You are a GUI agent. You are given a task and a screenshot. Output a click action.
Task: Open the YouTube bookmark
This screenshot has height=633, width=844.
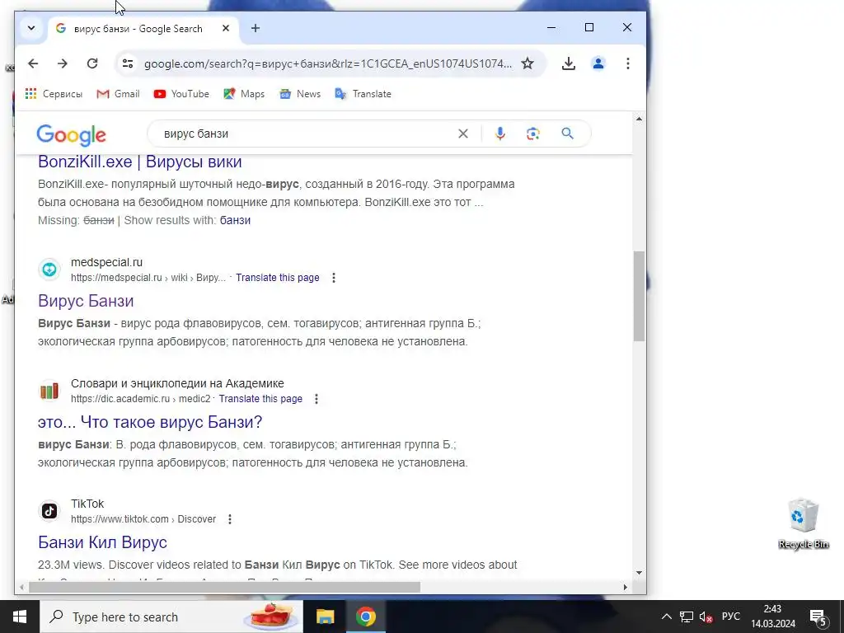181,94
